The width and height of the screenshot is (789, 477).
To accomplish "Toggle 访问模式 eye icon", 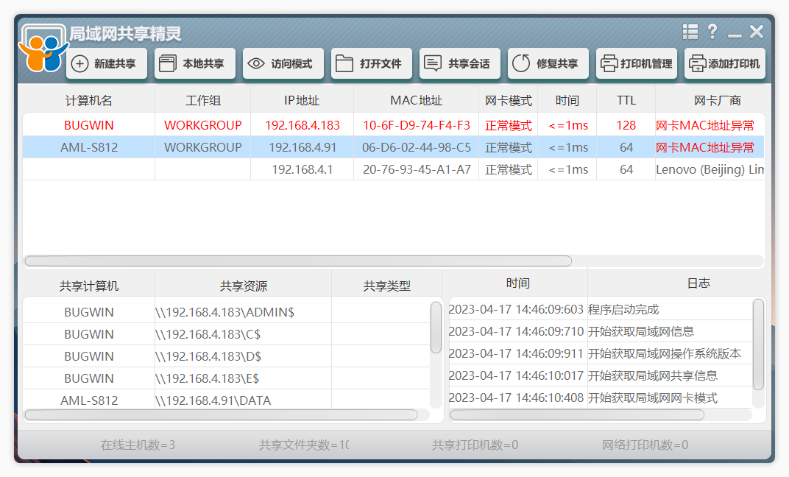I will pos(283,63).
